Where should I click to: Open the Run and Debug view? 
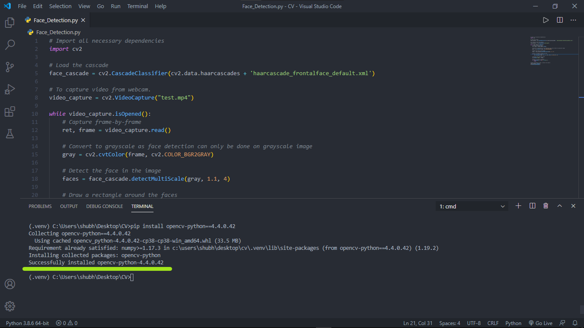tap(9, 89)
